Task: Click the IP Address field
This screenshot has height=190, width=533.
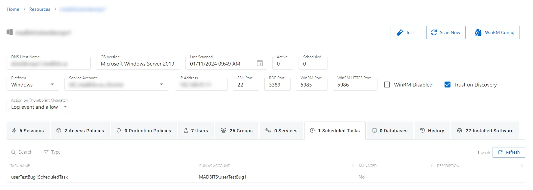Action: tap(201, 84)
